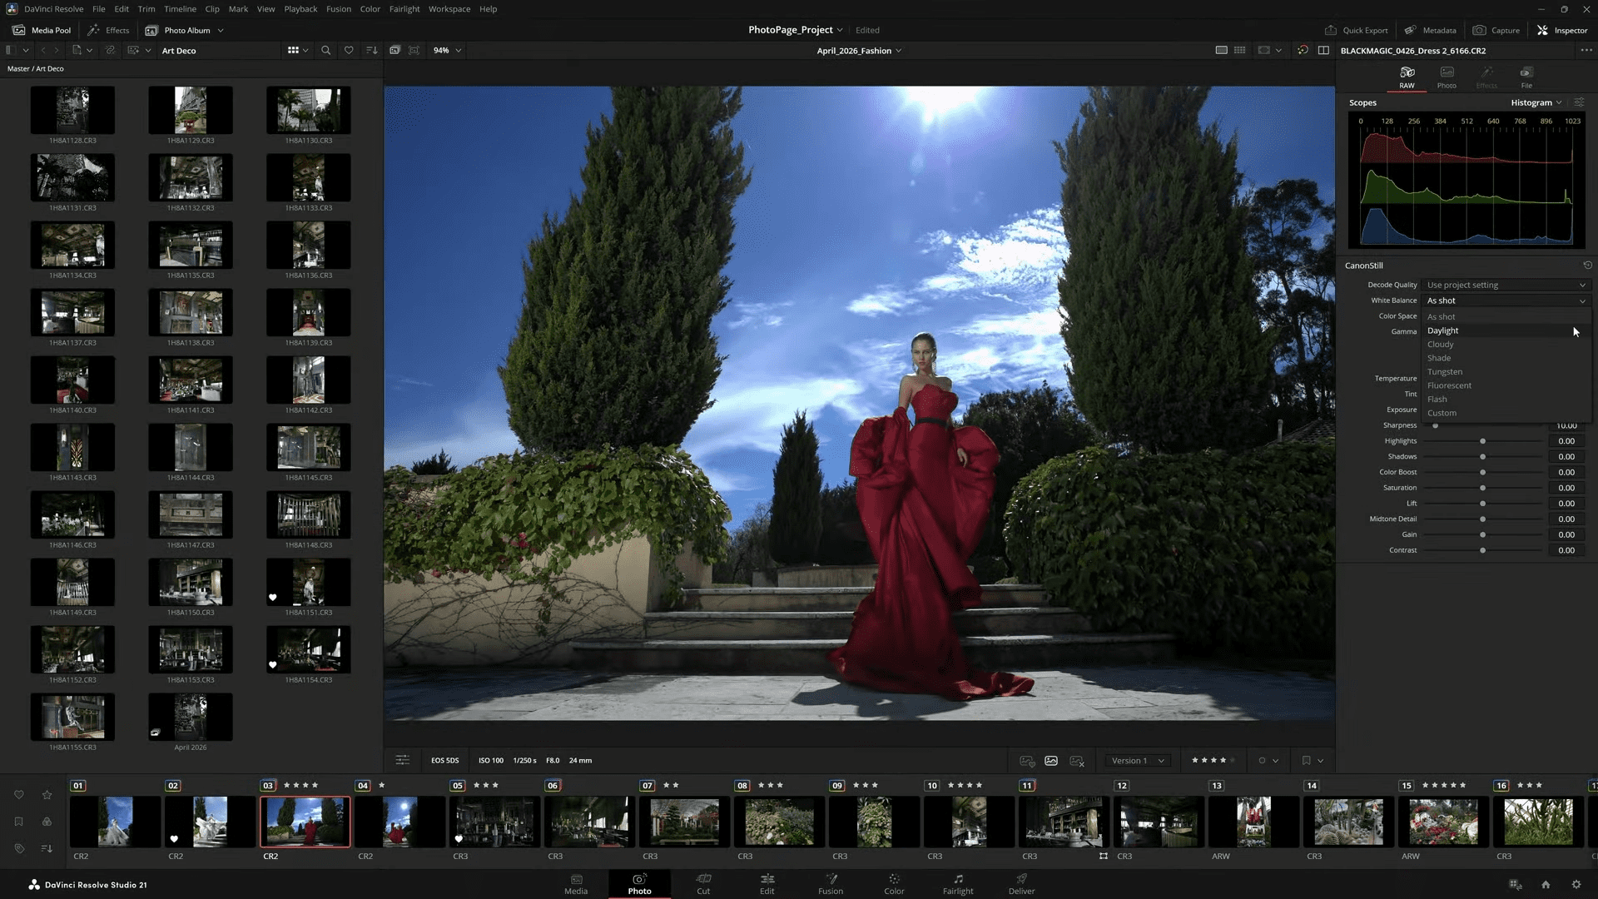Switch to the Deliver page
The width and height of the screenshot is (1598, 899).
pyautogui.click(x=1021, y=884)
